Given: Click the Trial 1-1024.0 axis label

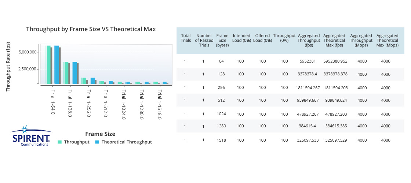Looking at the screenshot, I should [124, 105].
